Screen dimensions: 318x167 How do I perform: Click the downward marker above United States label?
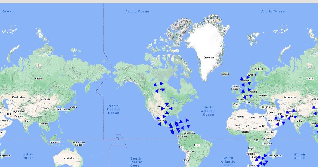[x=167, y=104]
